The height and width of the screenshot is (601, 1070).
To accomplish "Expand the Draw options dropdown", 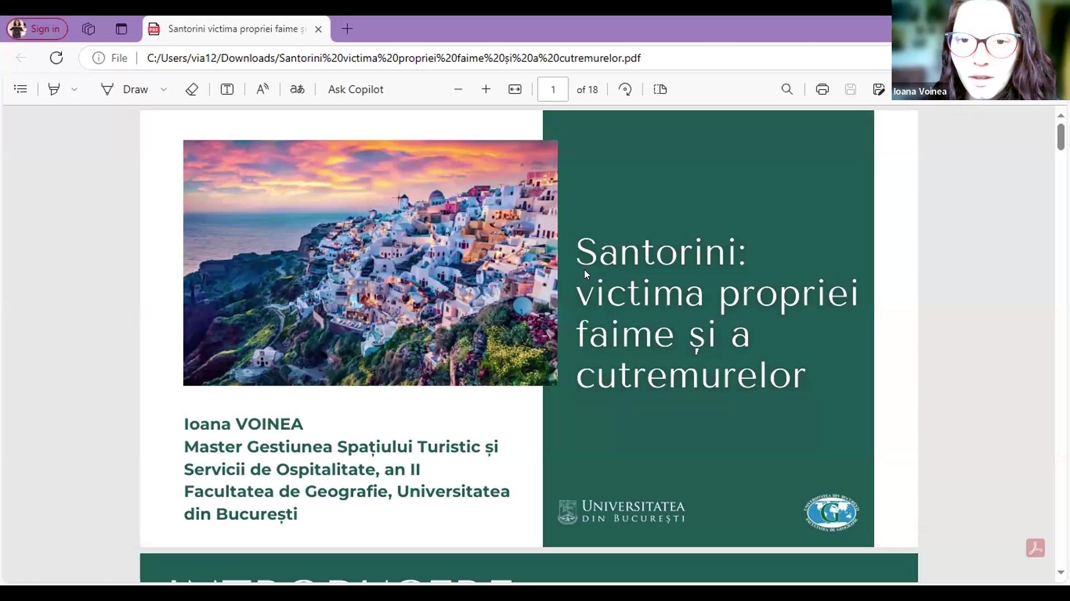I will point(164,89).
